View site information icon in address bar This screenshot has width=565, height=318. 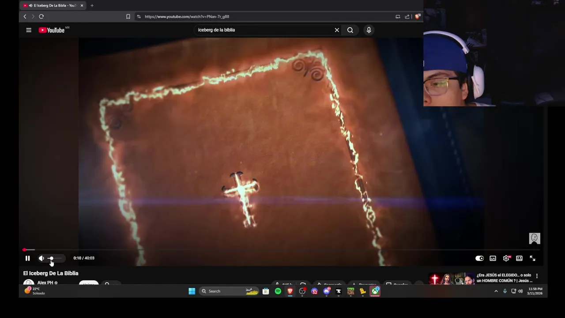pos(139,16)
